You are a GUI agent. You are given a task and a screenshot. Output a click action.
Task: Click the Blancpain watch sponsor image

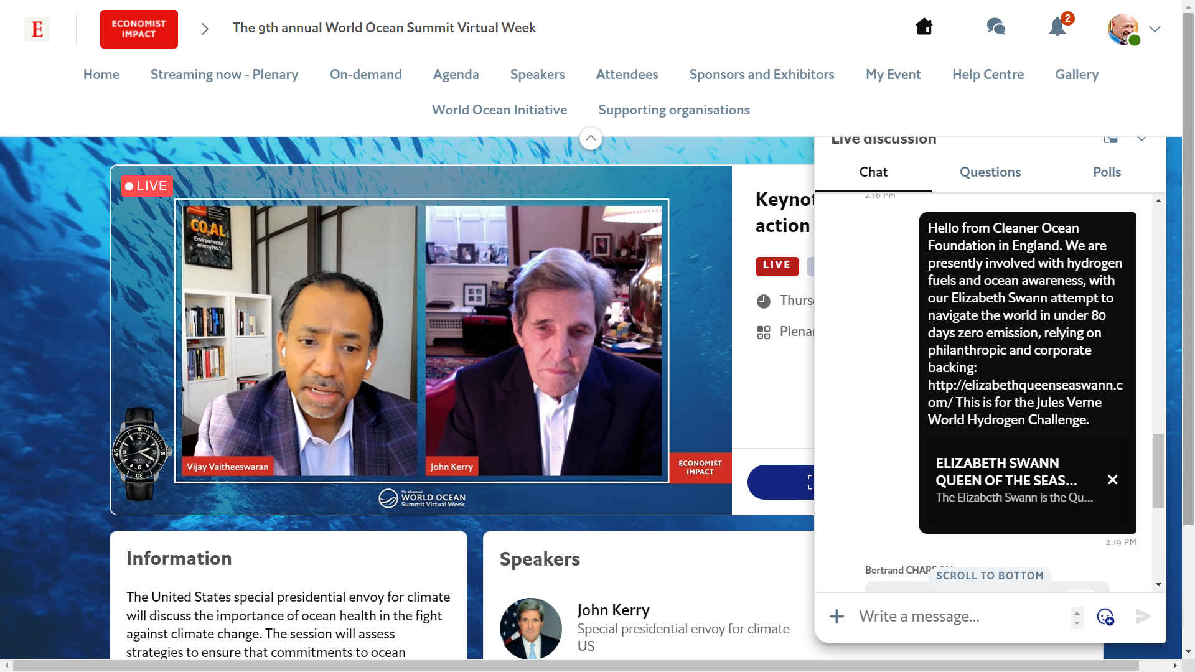141,454
